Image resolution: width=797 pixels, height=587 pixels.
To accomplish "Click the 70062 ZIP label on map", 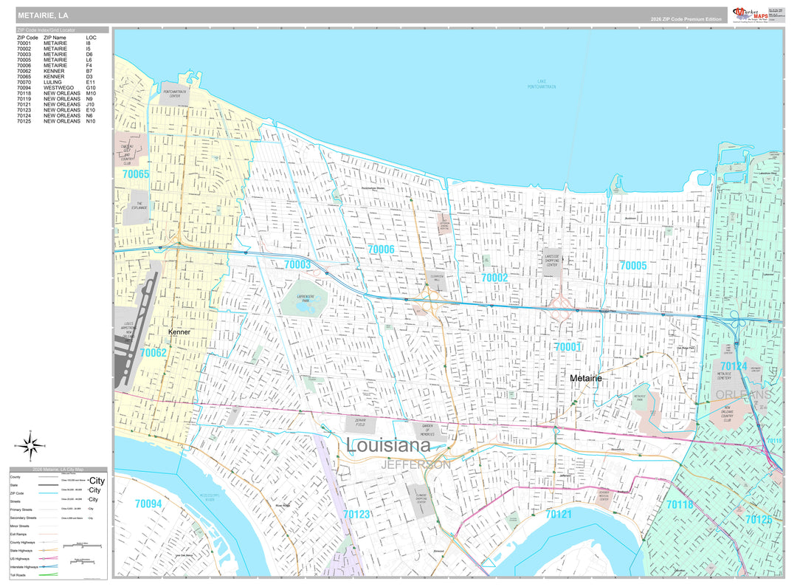I will pyautogui.click(x=153, y=352).
